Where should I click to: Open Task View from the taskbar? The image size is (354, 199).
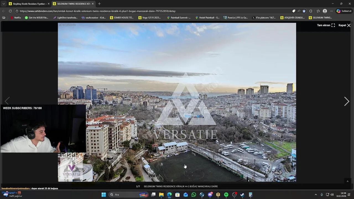tap(153, 195)
